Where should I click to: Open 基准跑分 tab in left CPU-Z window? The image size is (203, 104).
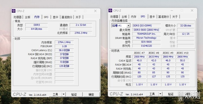[x=67, y=17]
